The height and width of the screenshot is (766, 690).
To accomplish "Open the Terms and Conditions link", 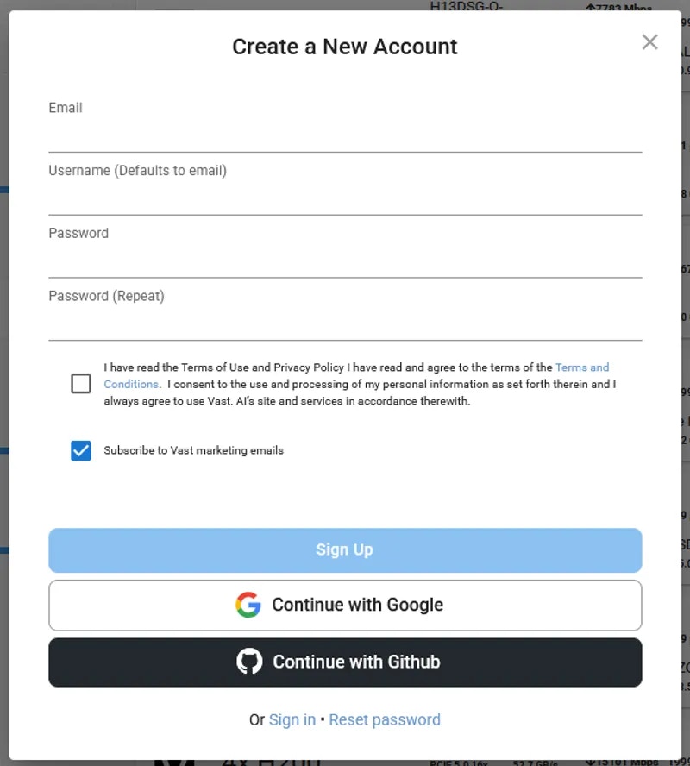I will [x=582, y=367].
